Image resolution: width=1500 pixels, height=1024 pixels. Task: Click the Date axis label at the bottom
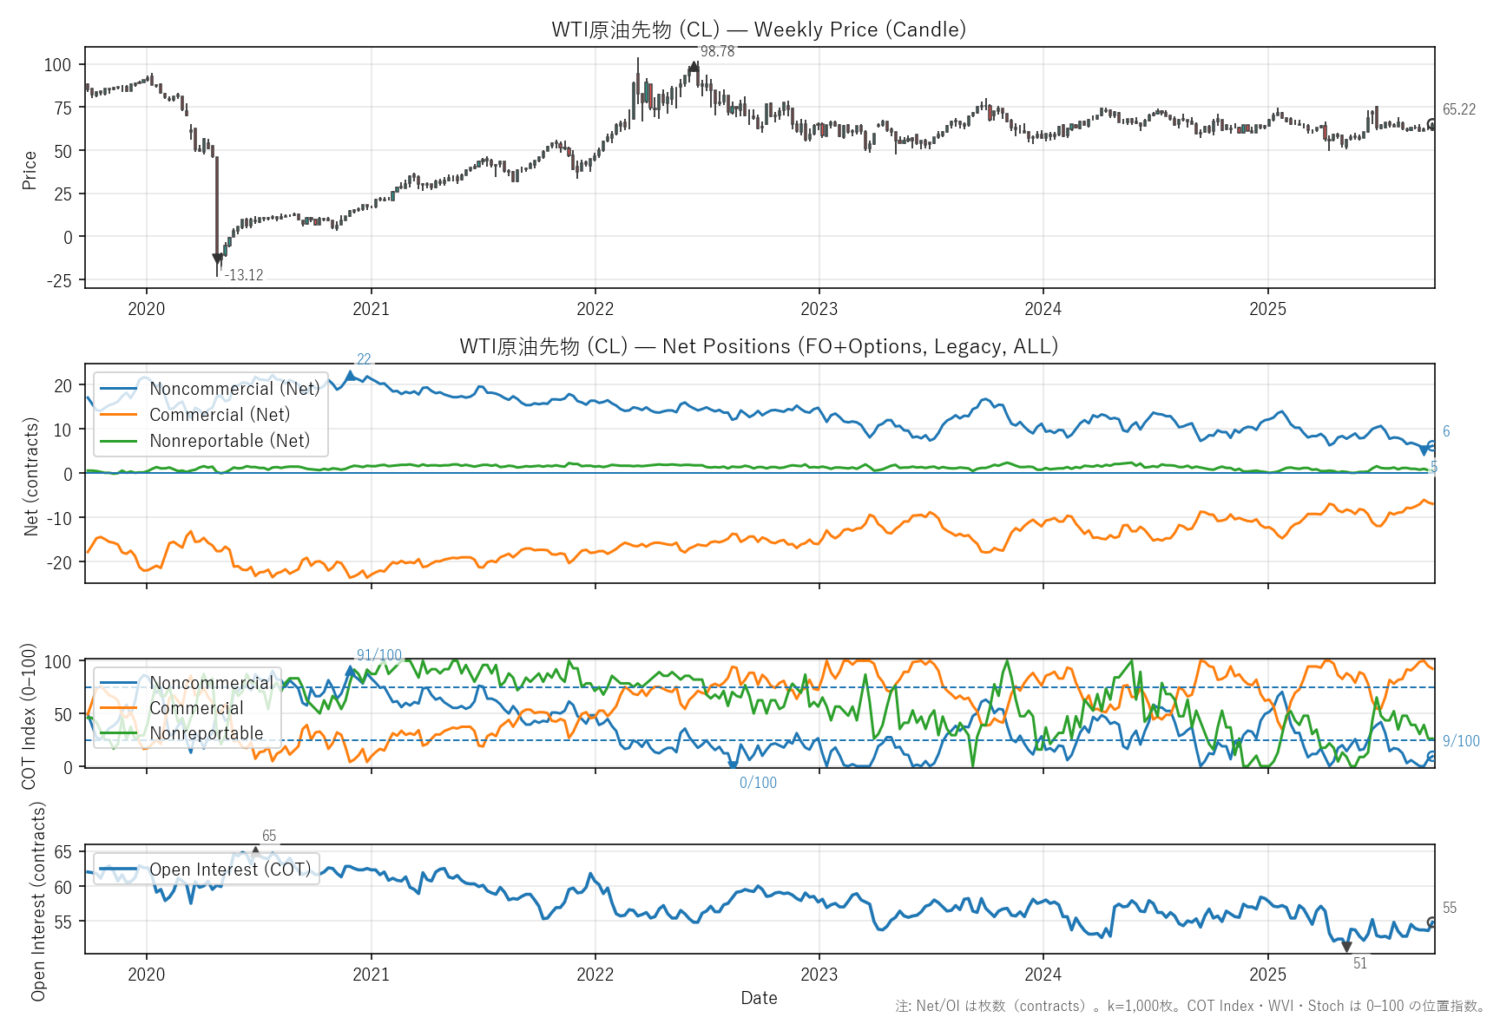759,998
